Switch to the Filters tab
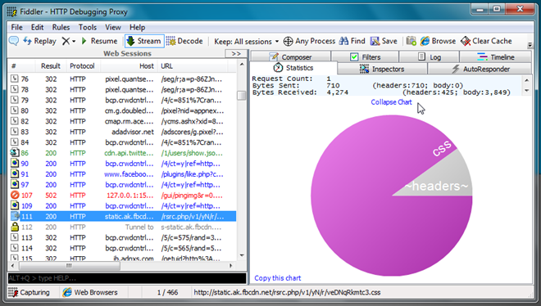This screenshot has height=306, width=541. (x=365, y=56)
